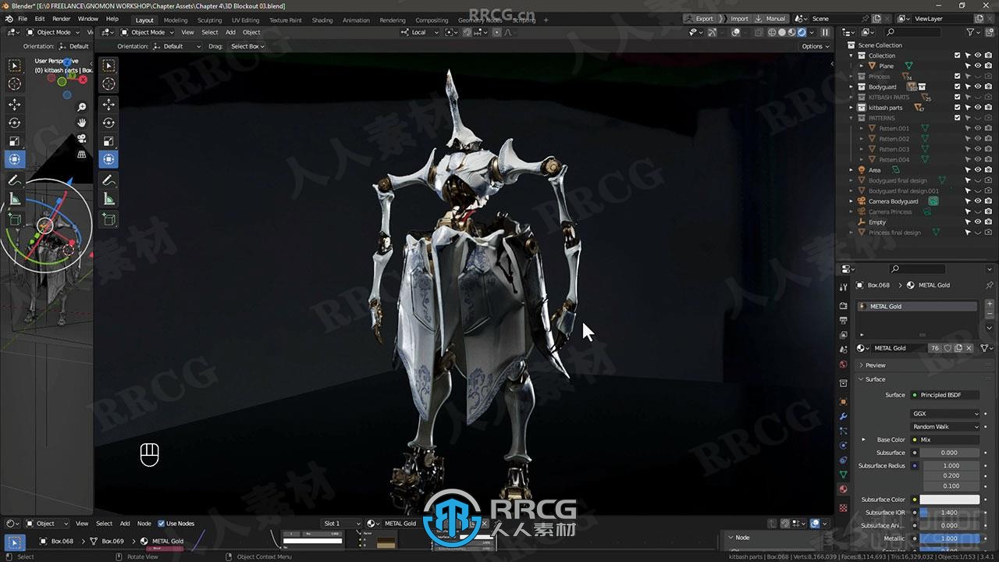Screen dimensions: 999x562
Task: Add a new material slot with plus button
Action: point(990,304)
